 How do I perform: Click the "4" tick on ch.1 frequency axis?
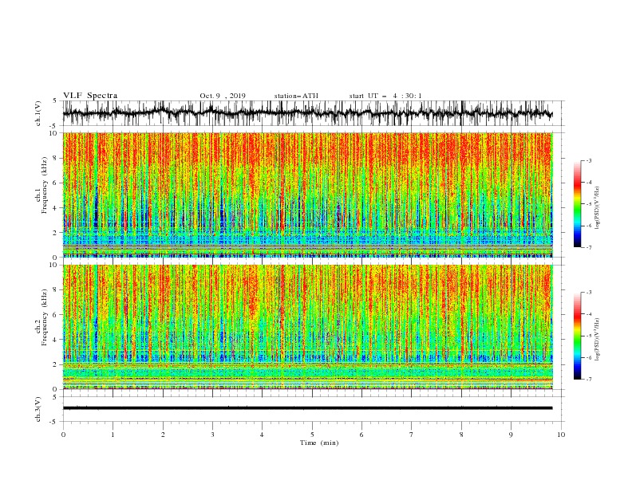click(56, 208)
